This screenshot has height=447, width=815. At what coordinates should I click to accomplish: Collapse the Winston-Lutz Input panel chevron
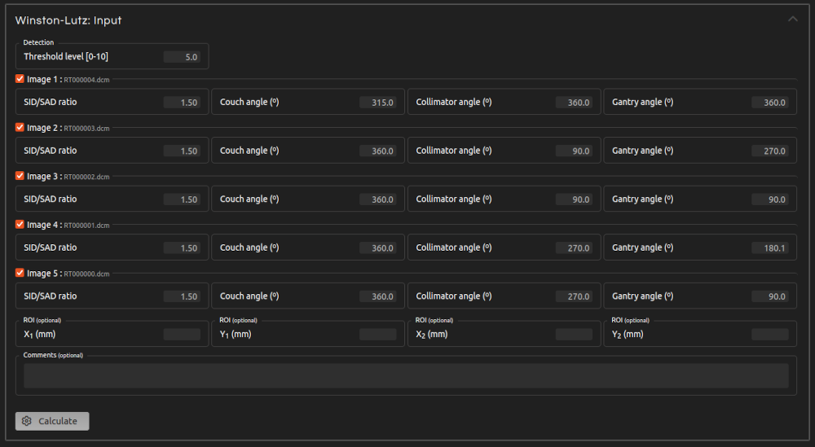[792, 20]
